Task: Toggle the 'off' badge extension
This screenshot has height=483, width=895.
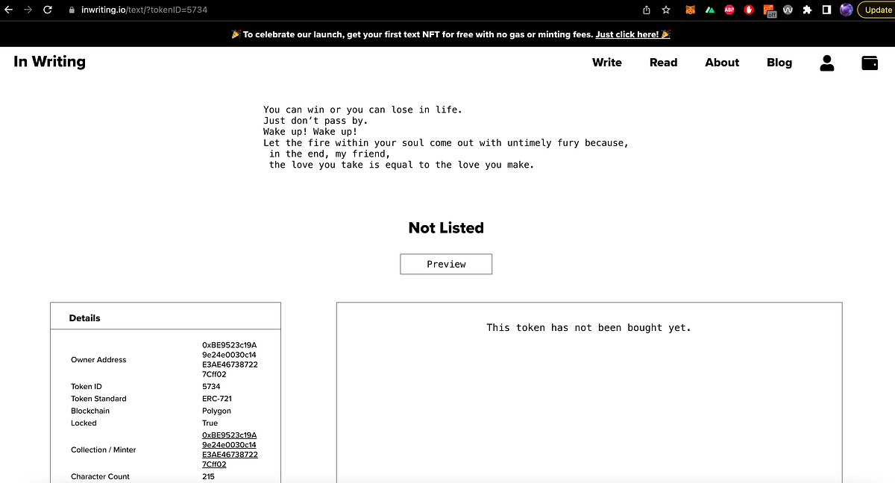Action: click(768, 10)
